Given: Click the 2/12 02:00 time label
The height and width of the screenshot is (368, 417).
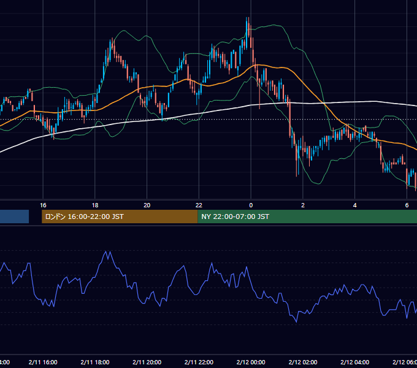Looking at the screenshot, I should pos(303,362).
